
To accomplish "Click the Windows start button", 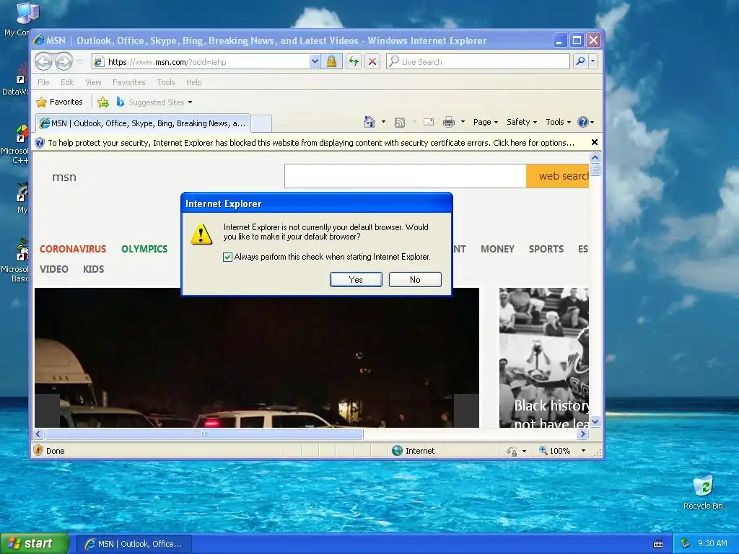I will coord(34,543).
